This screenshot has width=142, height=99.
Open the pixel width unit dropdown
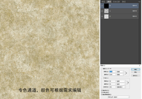point(120,72)
